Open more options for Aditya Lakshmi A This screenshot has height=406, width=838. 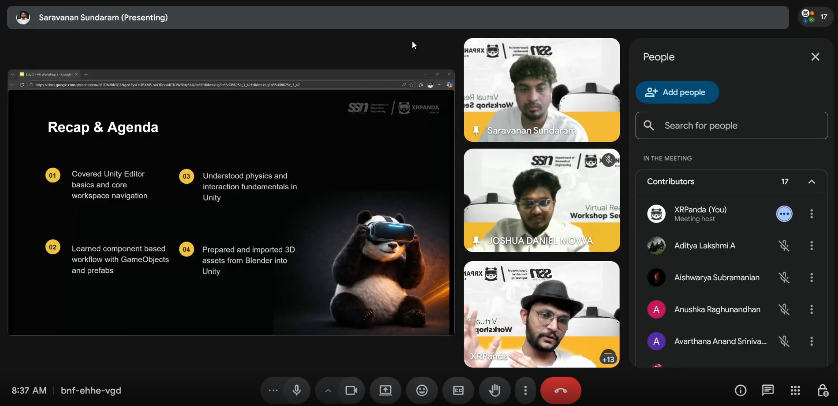point(811,246)
